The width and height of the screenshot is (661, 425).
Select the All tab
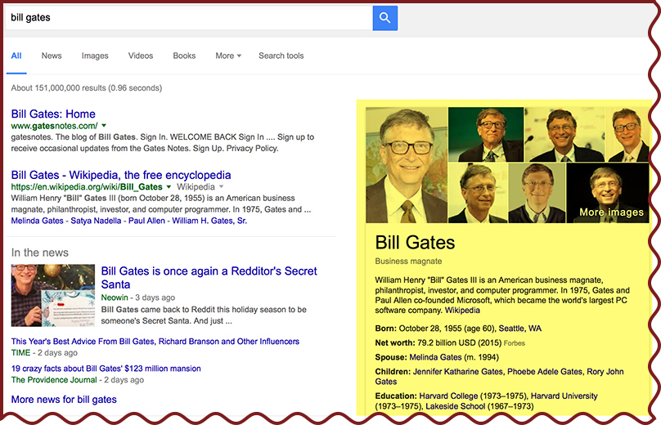[x=16, y=56]
